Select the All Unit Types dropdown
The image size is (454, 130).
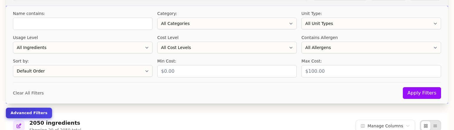371,23
